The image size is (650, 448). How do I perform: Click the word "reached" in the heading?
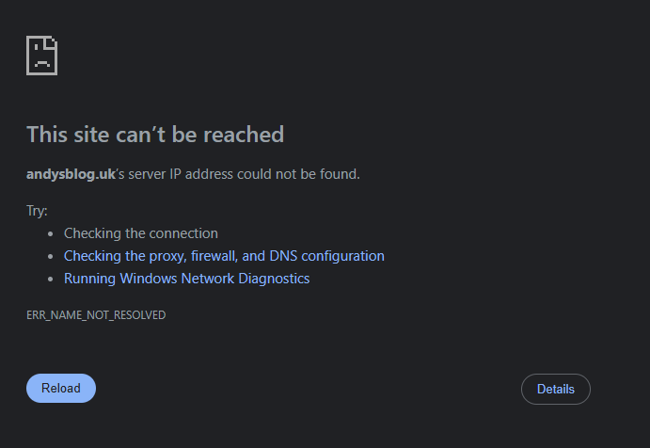pos(243,135)
